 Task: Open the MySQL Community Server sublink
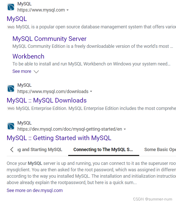pos(49,39)
